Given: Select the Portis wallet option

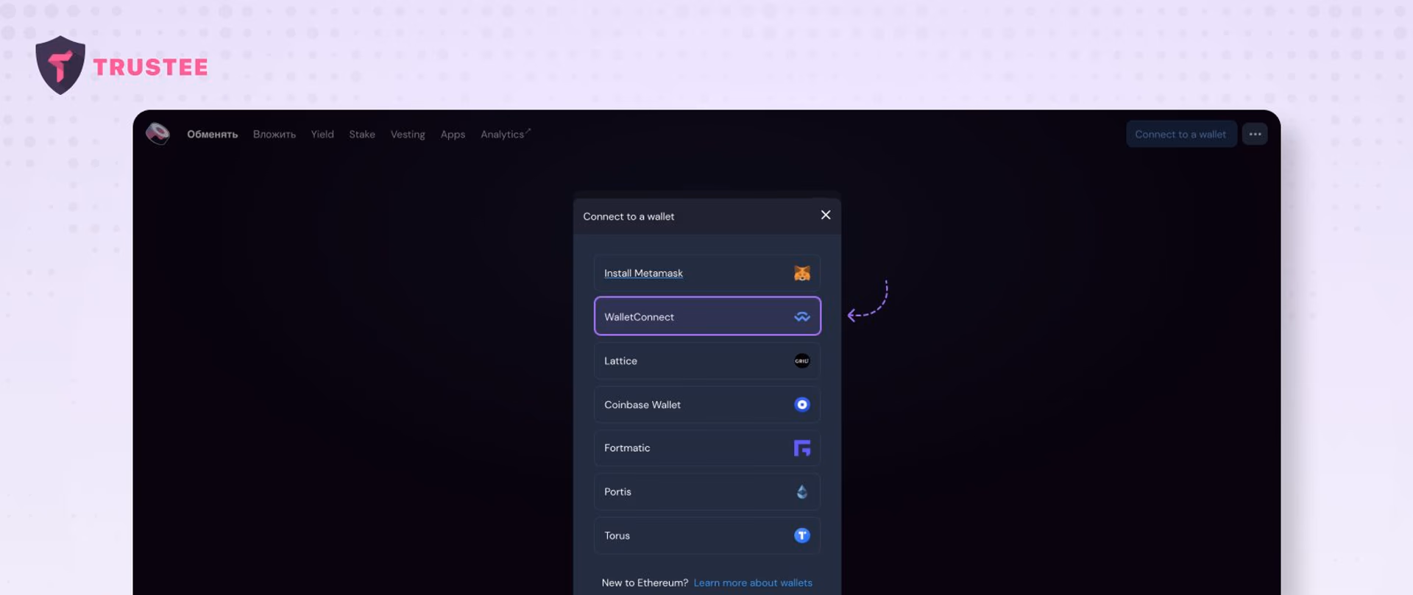Looking at the screenshot, I should (707, 492).
